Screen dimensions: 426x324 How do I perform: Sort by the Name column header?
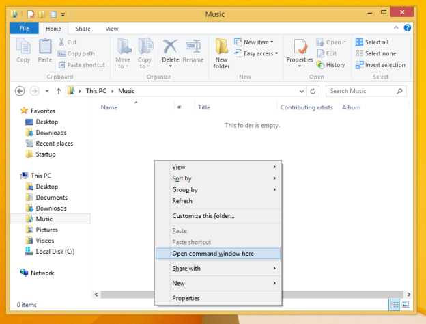[109, 107]
